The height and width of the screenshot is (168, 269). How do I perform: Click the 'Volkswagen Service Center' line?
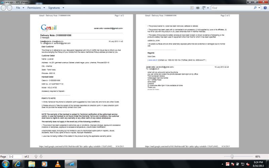click(158, 78)
